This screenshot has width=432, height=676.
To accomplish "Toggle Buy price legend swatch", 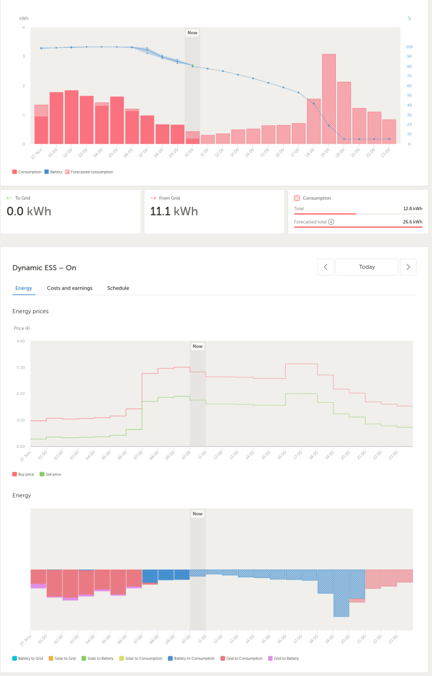I will [x=15, y=474].
